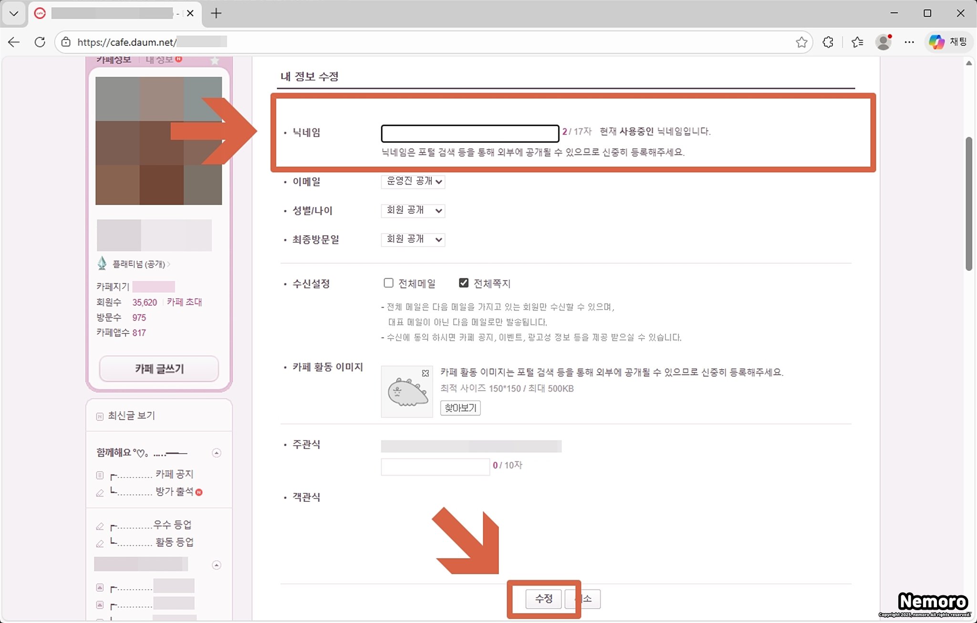Open the 카페 공지 board

[x=174, y=474]
